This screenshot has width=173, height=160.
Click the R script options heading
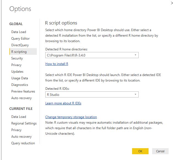click(61, 23)
